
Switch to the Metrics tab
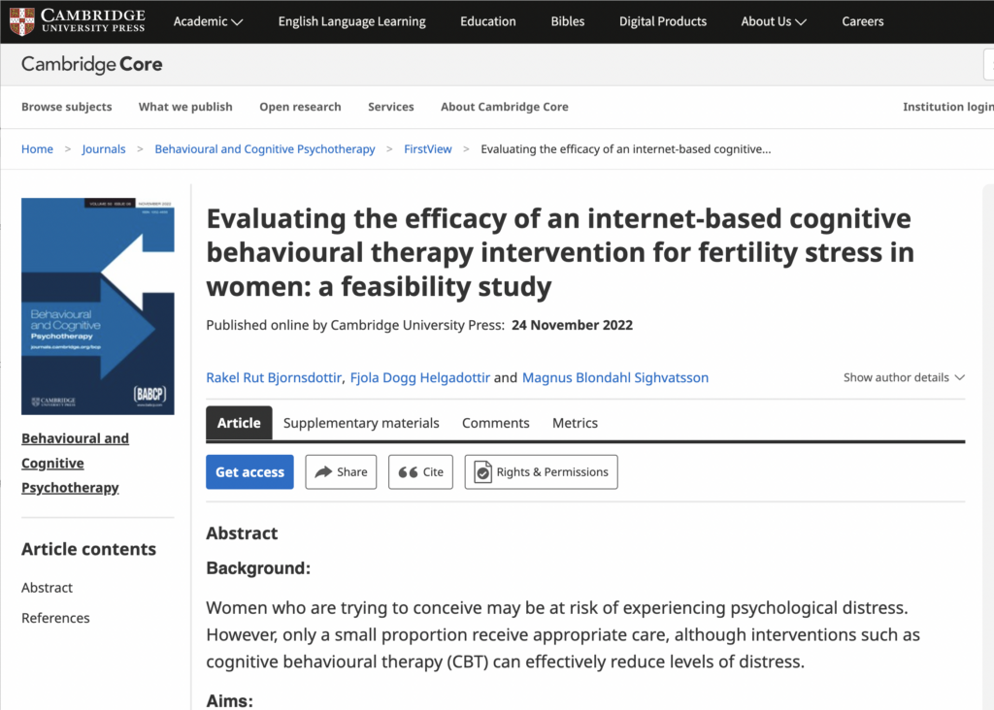click(x=575, y=423)
